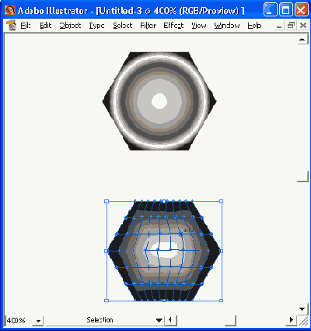Open the Select menu

click(123, 26)
